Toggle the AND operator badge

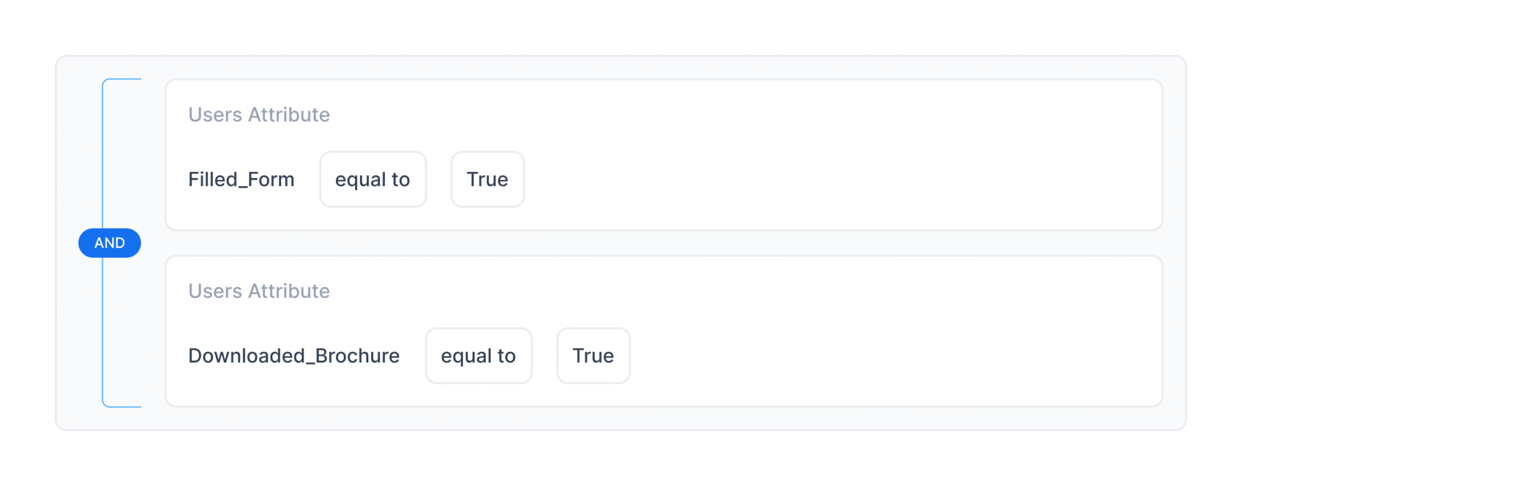109,242
